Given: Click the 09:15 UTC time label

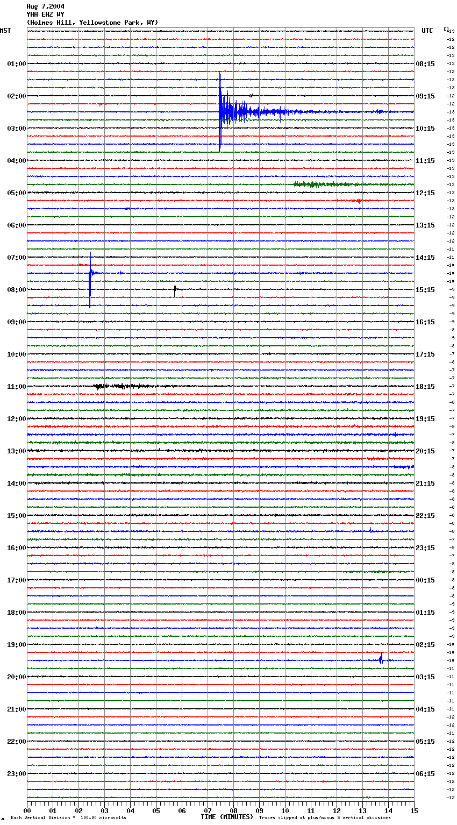Looking at the screenshot, I should pos(425,96).
